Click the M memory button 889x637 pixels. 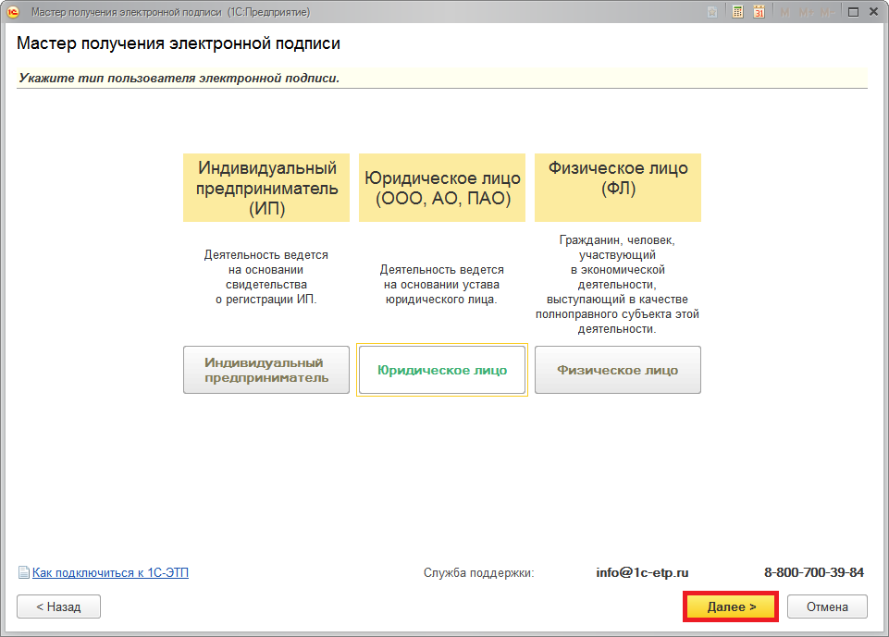click(x=784, y=12)
